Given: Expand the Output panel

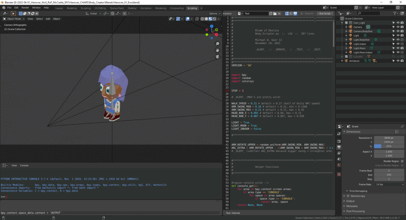Looking at the screenshot, I should pos(350,201).
